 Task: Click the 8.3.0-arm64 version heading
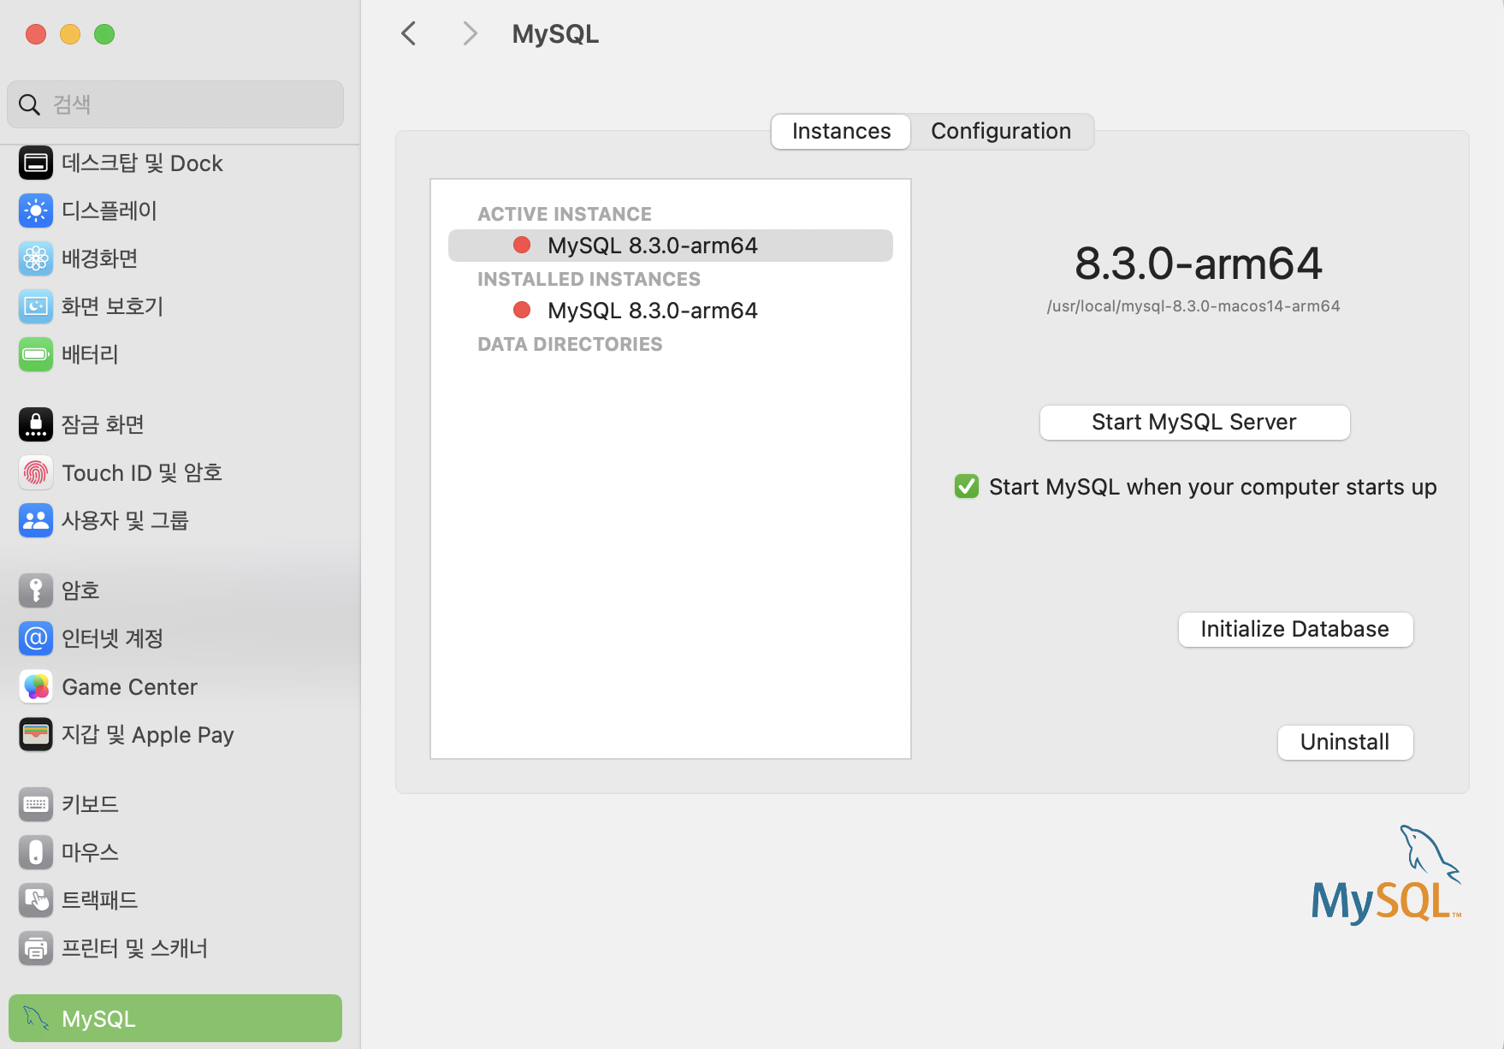click(x=1198, y=264)
